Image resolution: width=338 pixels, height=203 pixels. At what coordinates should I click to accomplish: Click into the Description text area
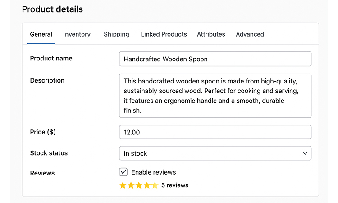click(x=215, y=96)
